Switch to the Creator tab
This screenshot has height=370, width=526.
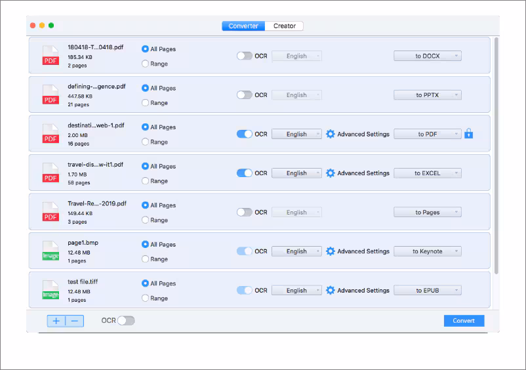point(285,26)
